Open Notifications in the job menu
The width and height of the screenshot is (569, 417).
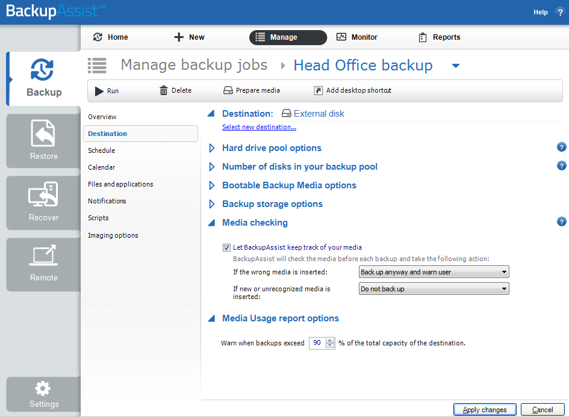107,201
